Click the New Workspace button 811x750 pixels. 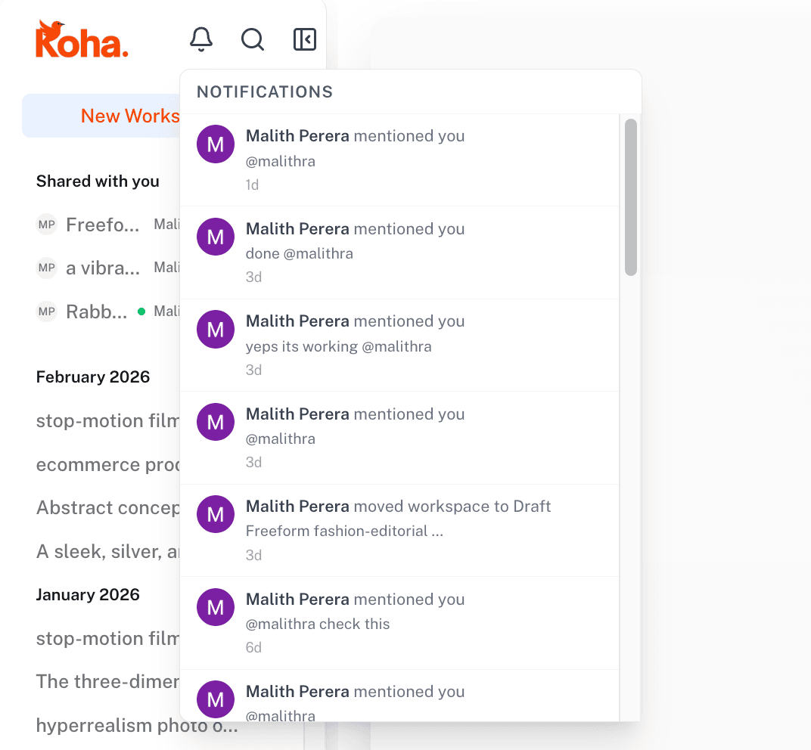(x=101, y=116)
